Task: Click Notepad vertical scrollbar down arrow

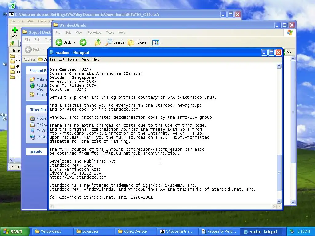Action: [x=279, y=201]
